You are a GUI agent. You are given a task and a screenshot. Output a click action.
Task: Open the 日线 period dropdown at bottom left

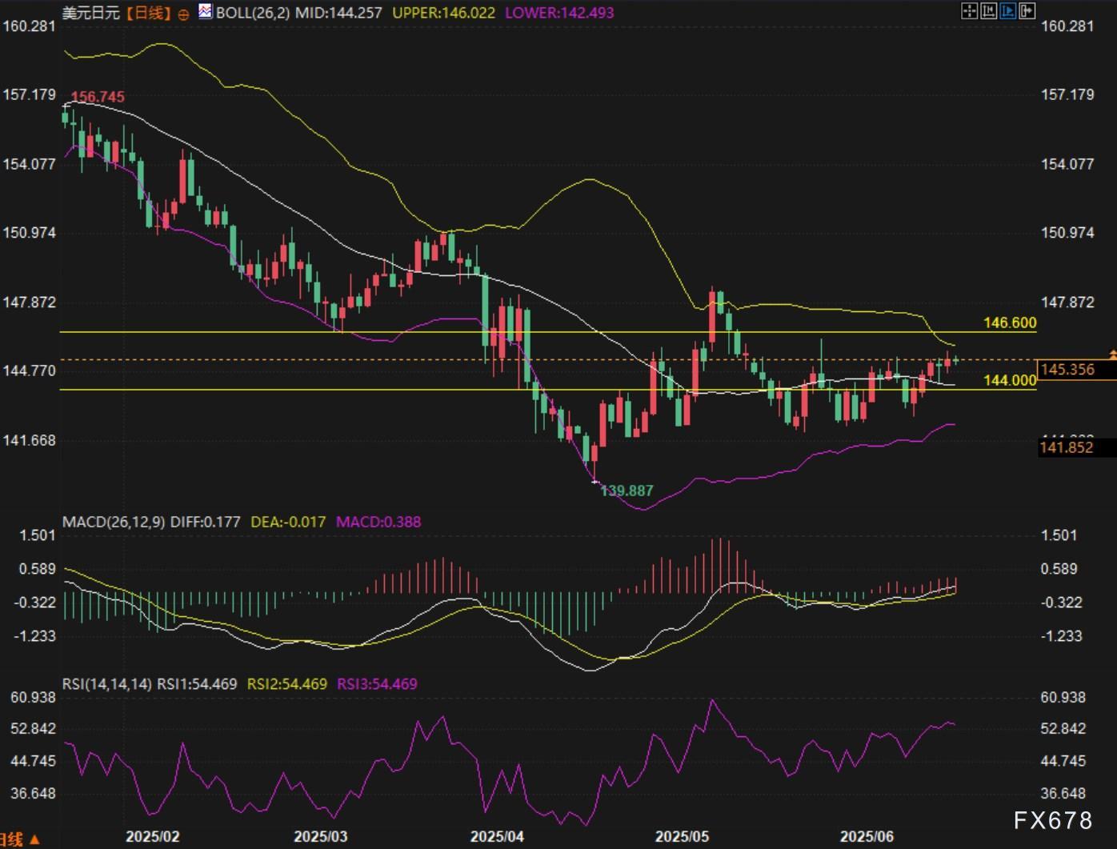[11, 839]
